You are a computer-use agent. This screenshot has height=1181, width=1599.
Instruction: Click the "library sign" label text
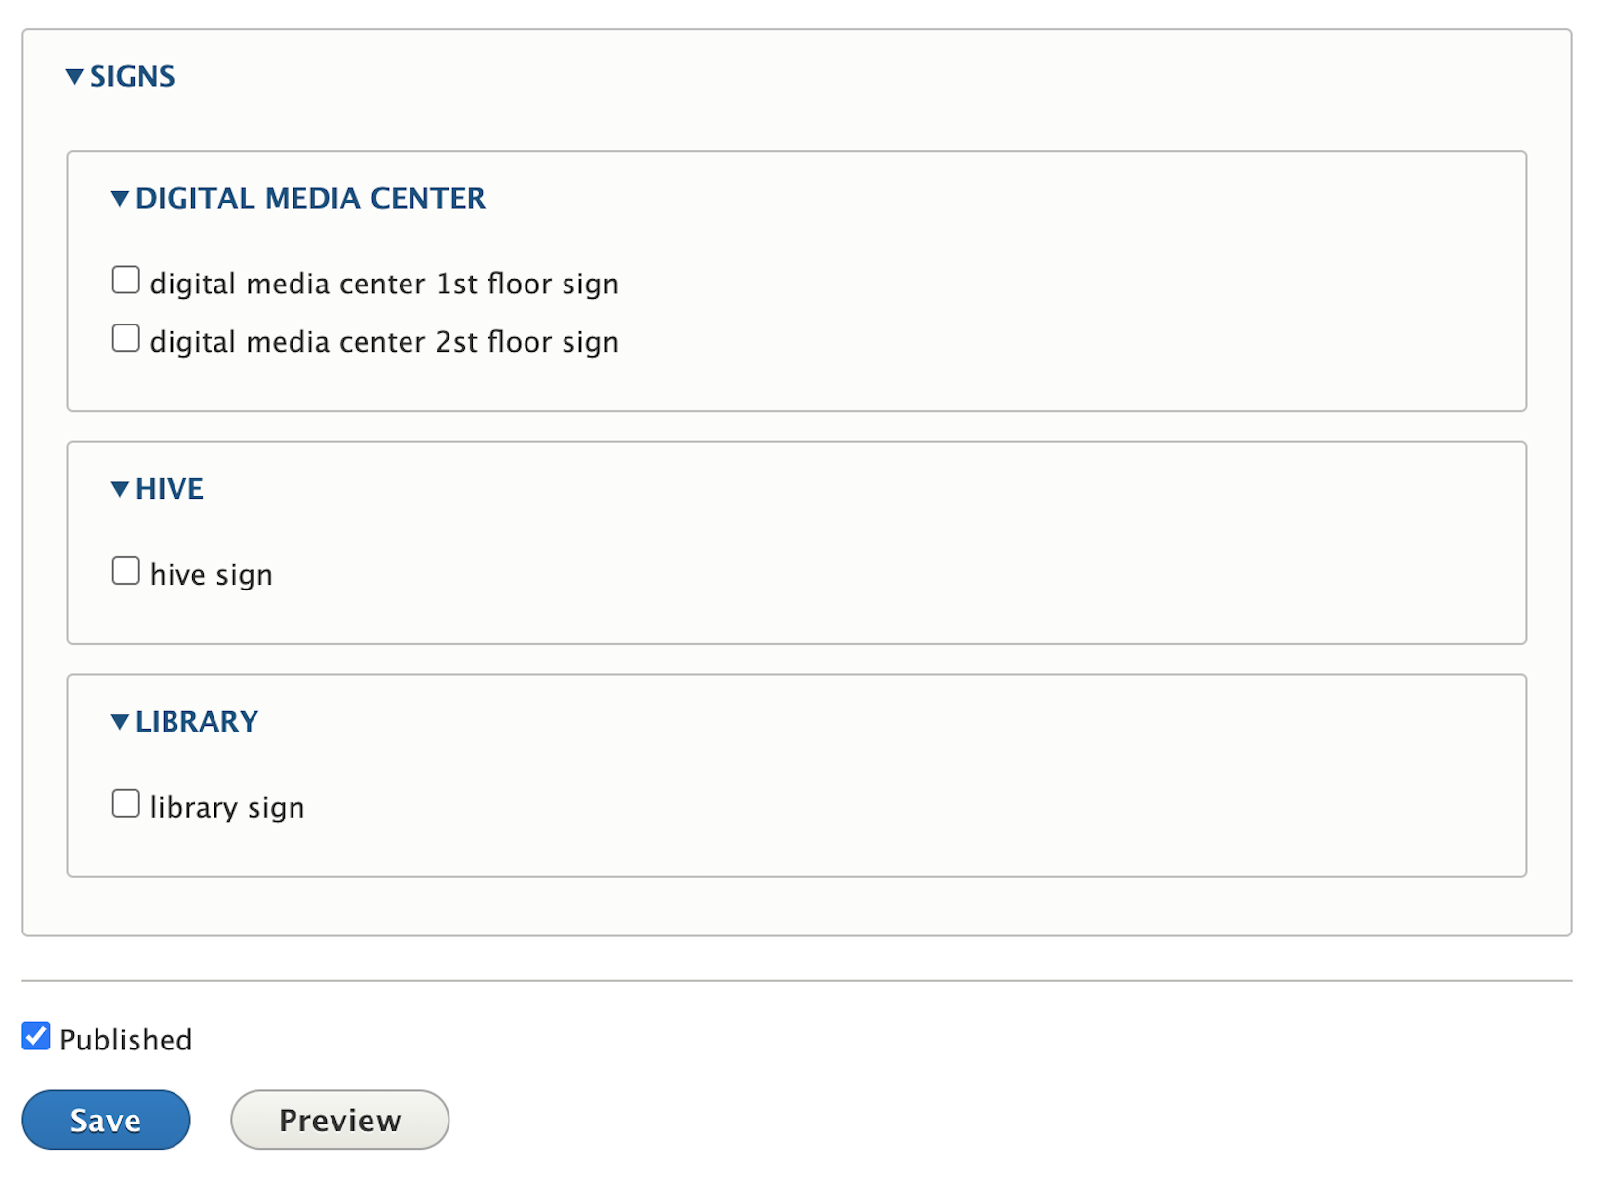coord(227,806)
